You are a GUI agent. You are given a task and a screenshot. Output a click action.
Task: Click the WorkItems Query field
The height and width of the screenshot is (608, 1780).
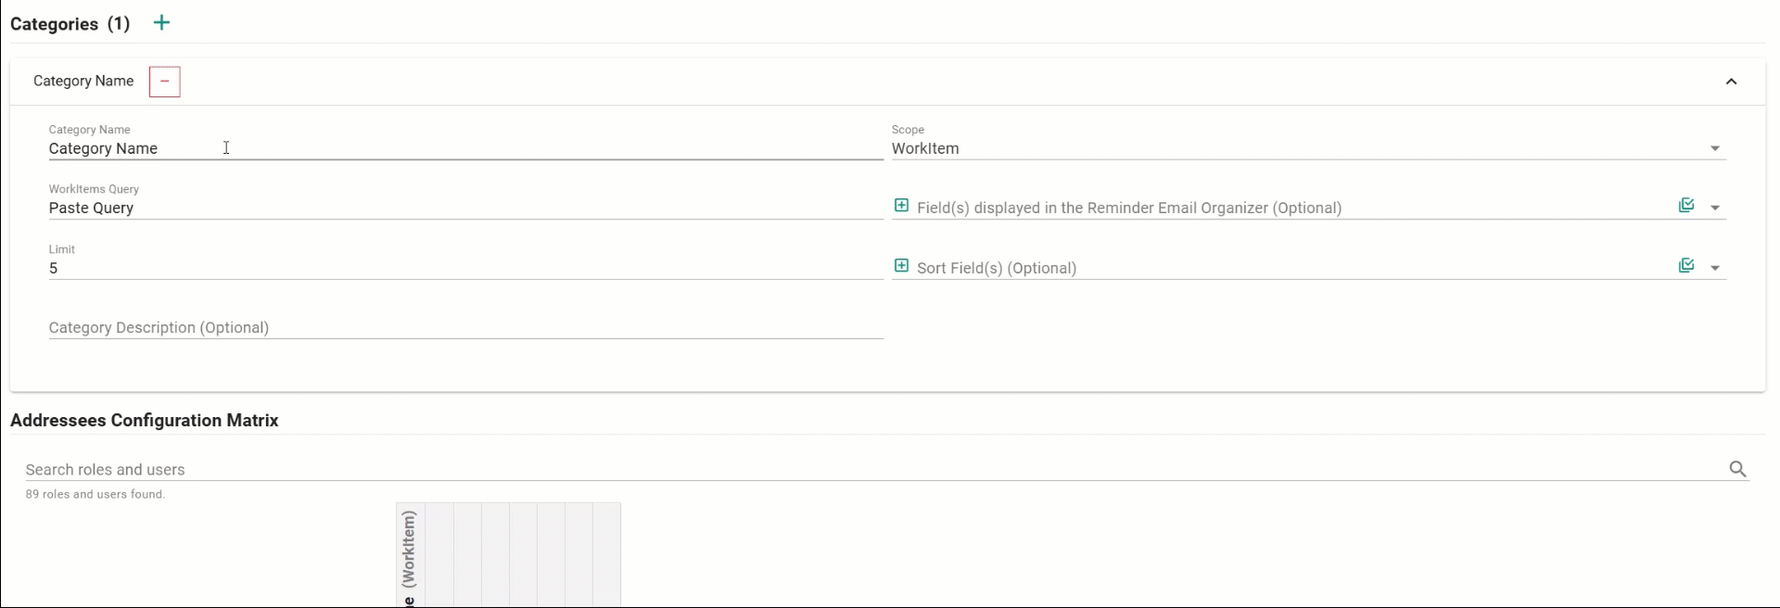pyautogui.click(x=464, y=209)
